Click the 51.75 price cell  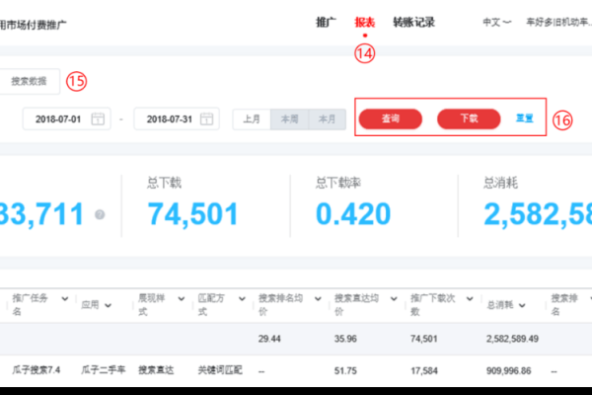click(x=345, y=371)
